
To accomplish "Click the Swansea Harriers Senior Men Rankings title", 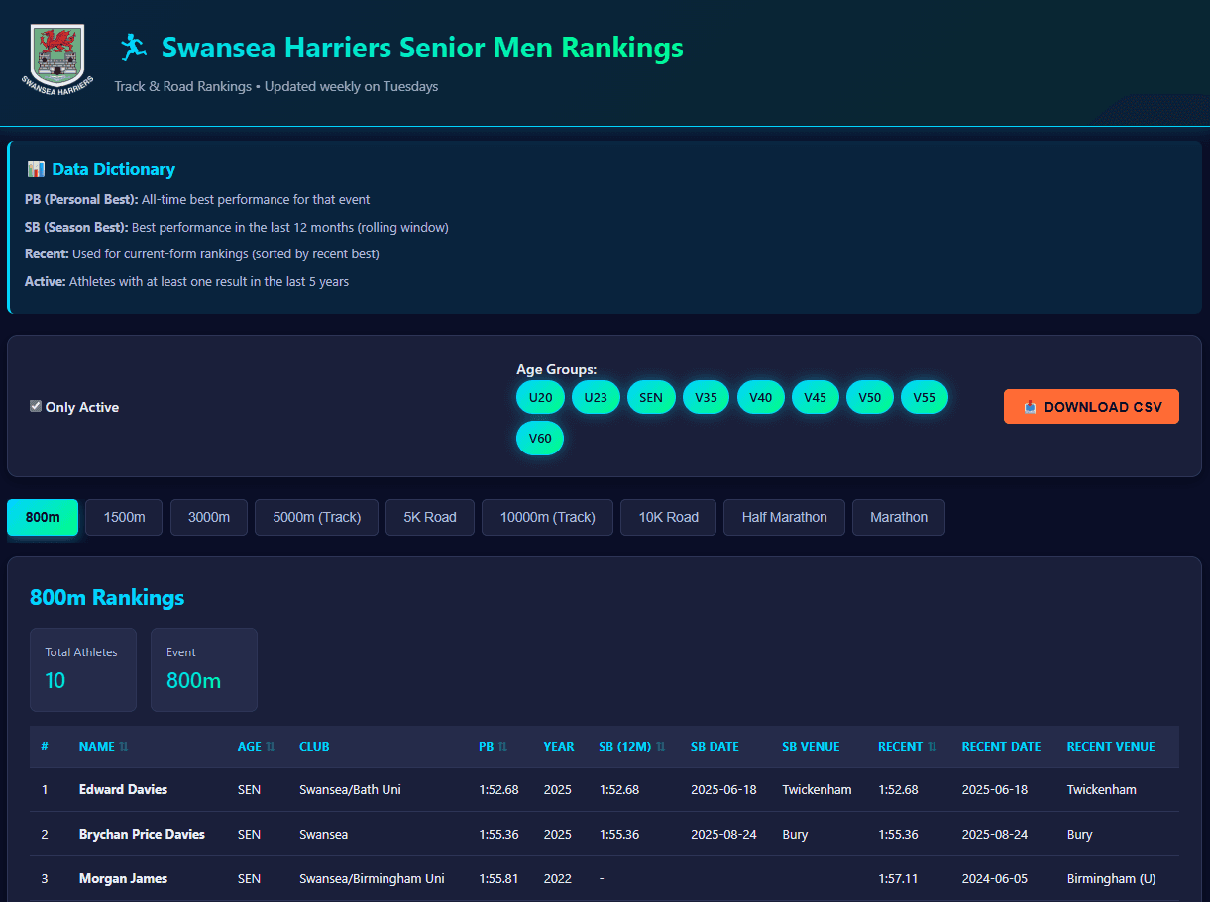I will pos(422,47).
